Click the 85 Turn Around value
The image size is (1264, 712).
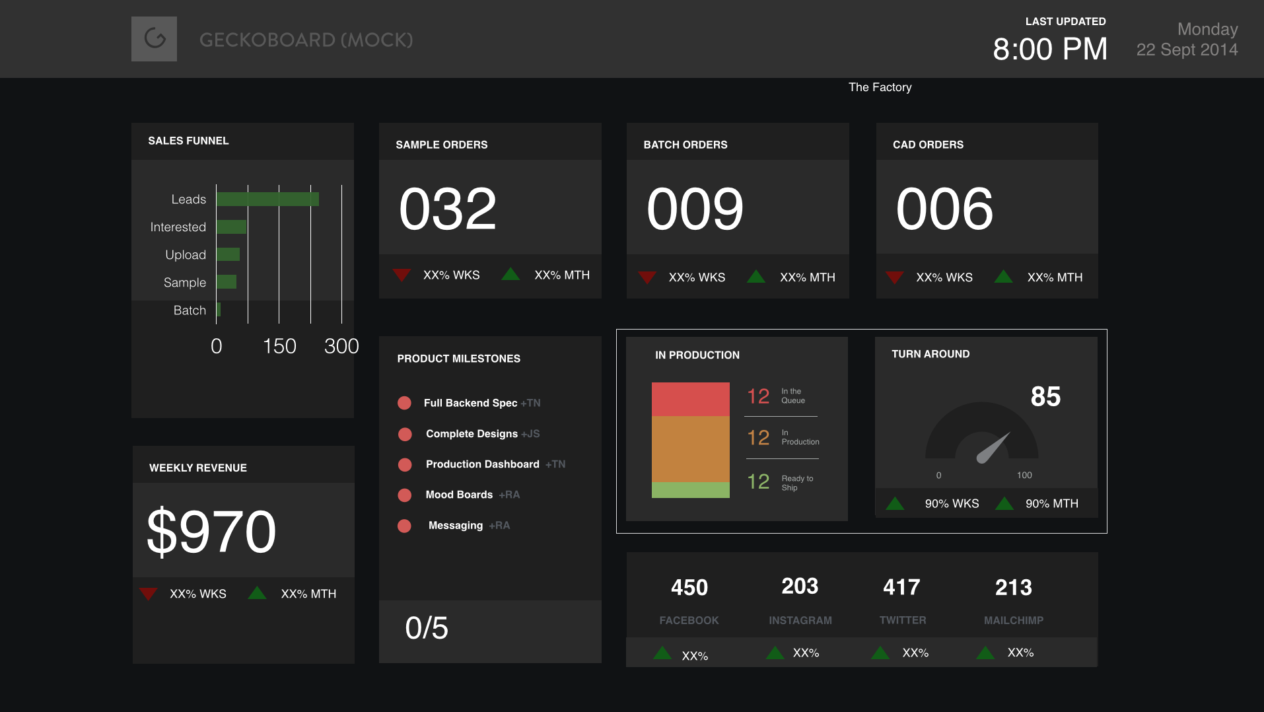point(1045,396)
